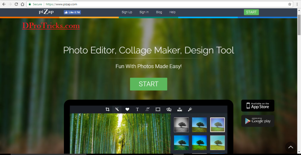Viewport: 301px width, 155px height.
Task: Select the paint brush icon
Action: 190,110
